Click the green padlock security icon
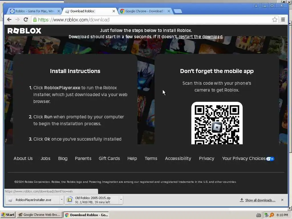 (x=35, y=20)
